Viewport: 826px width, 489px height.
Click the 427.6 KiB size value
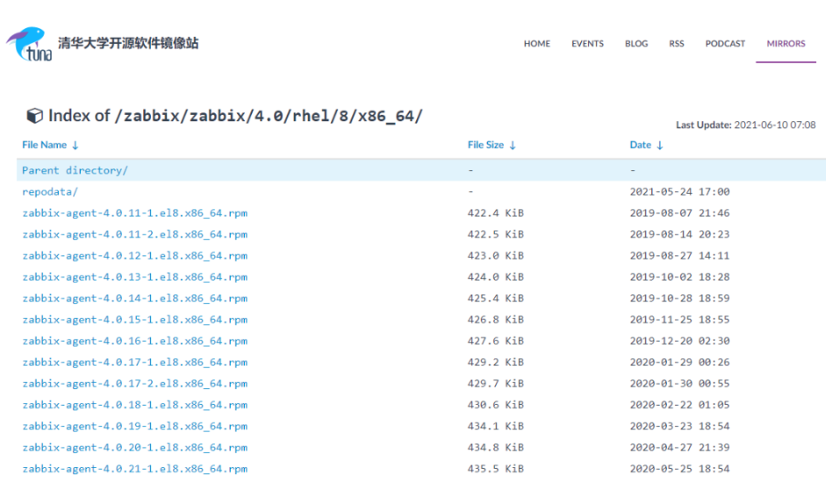496,341
